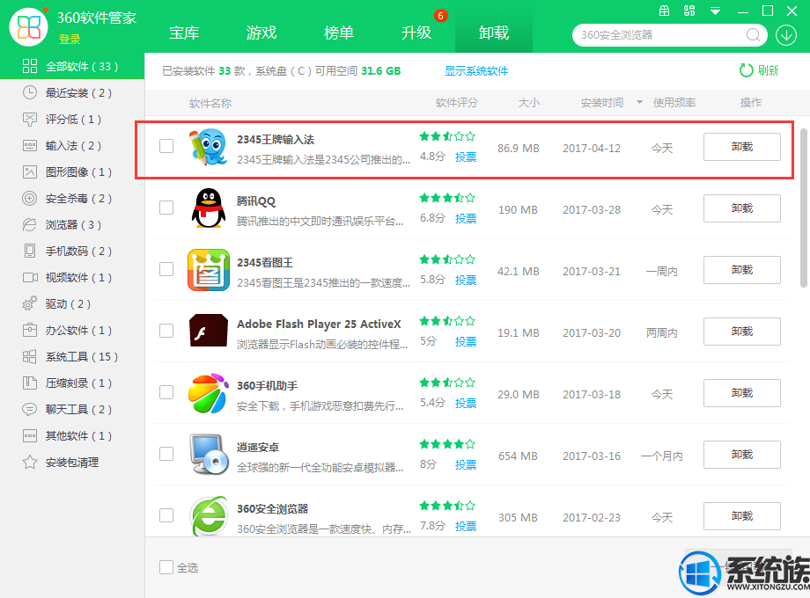Select the 驱动 gears icon

[x=30, y=303]
